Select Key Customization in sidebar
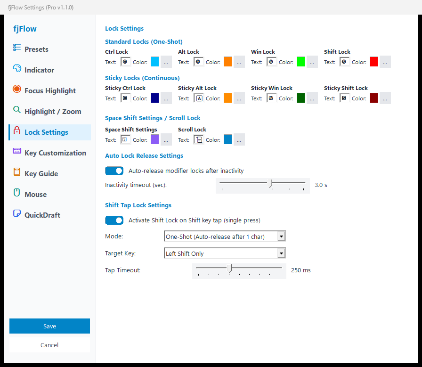 (50, 153)
